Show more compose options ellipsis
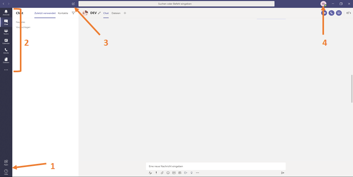Screen dimensions: 353x177 pyautogui.click(x=197, y=173)
